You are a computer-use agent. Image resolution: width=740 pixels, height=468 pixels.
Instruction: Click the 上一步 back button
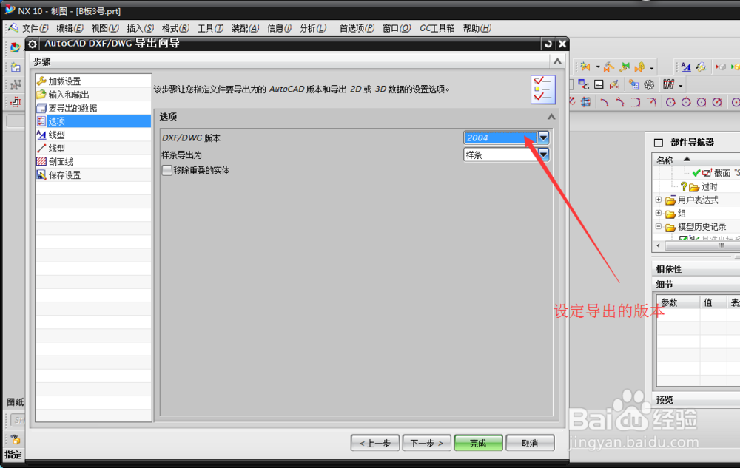pos(375,443)
